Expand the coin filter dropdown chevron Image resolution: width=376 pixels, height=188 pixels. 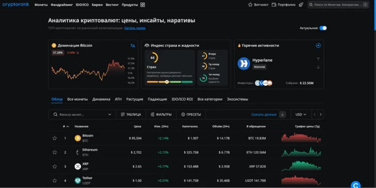pos(110,115)
